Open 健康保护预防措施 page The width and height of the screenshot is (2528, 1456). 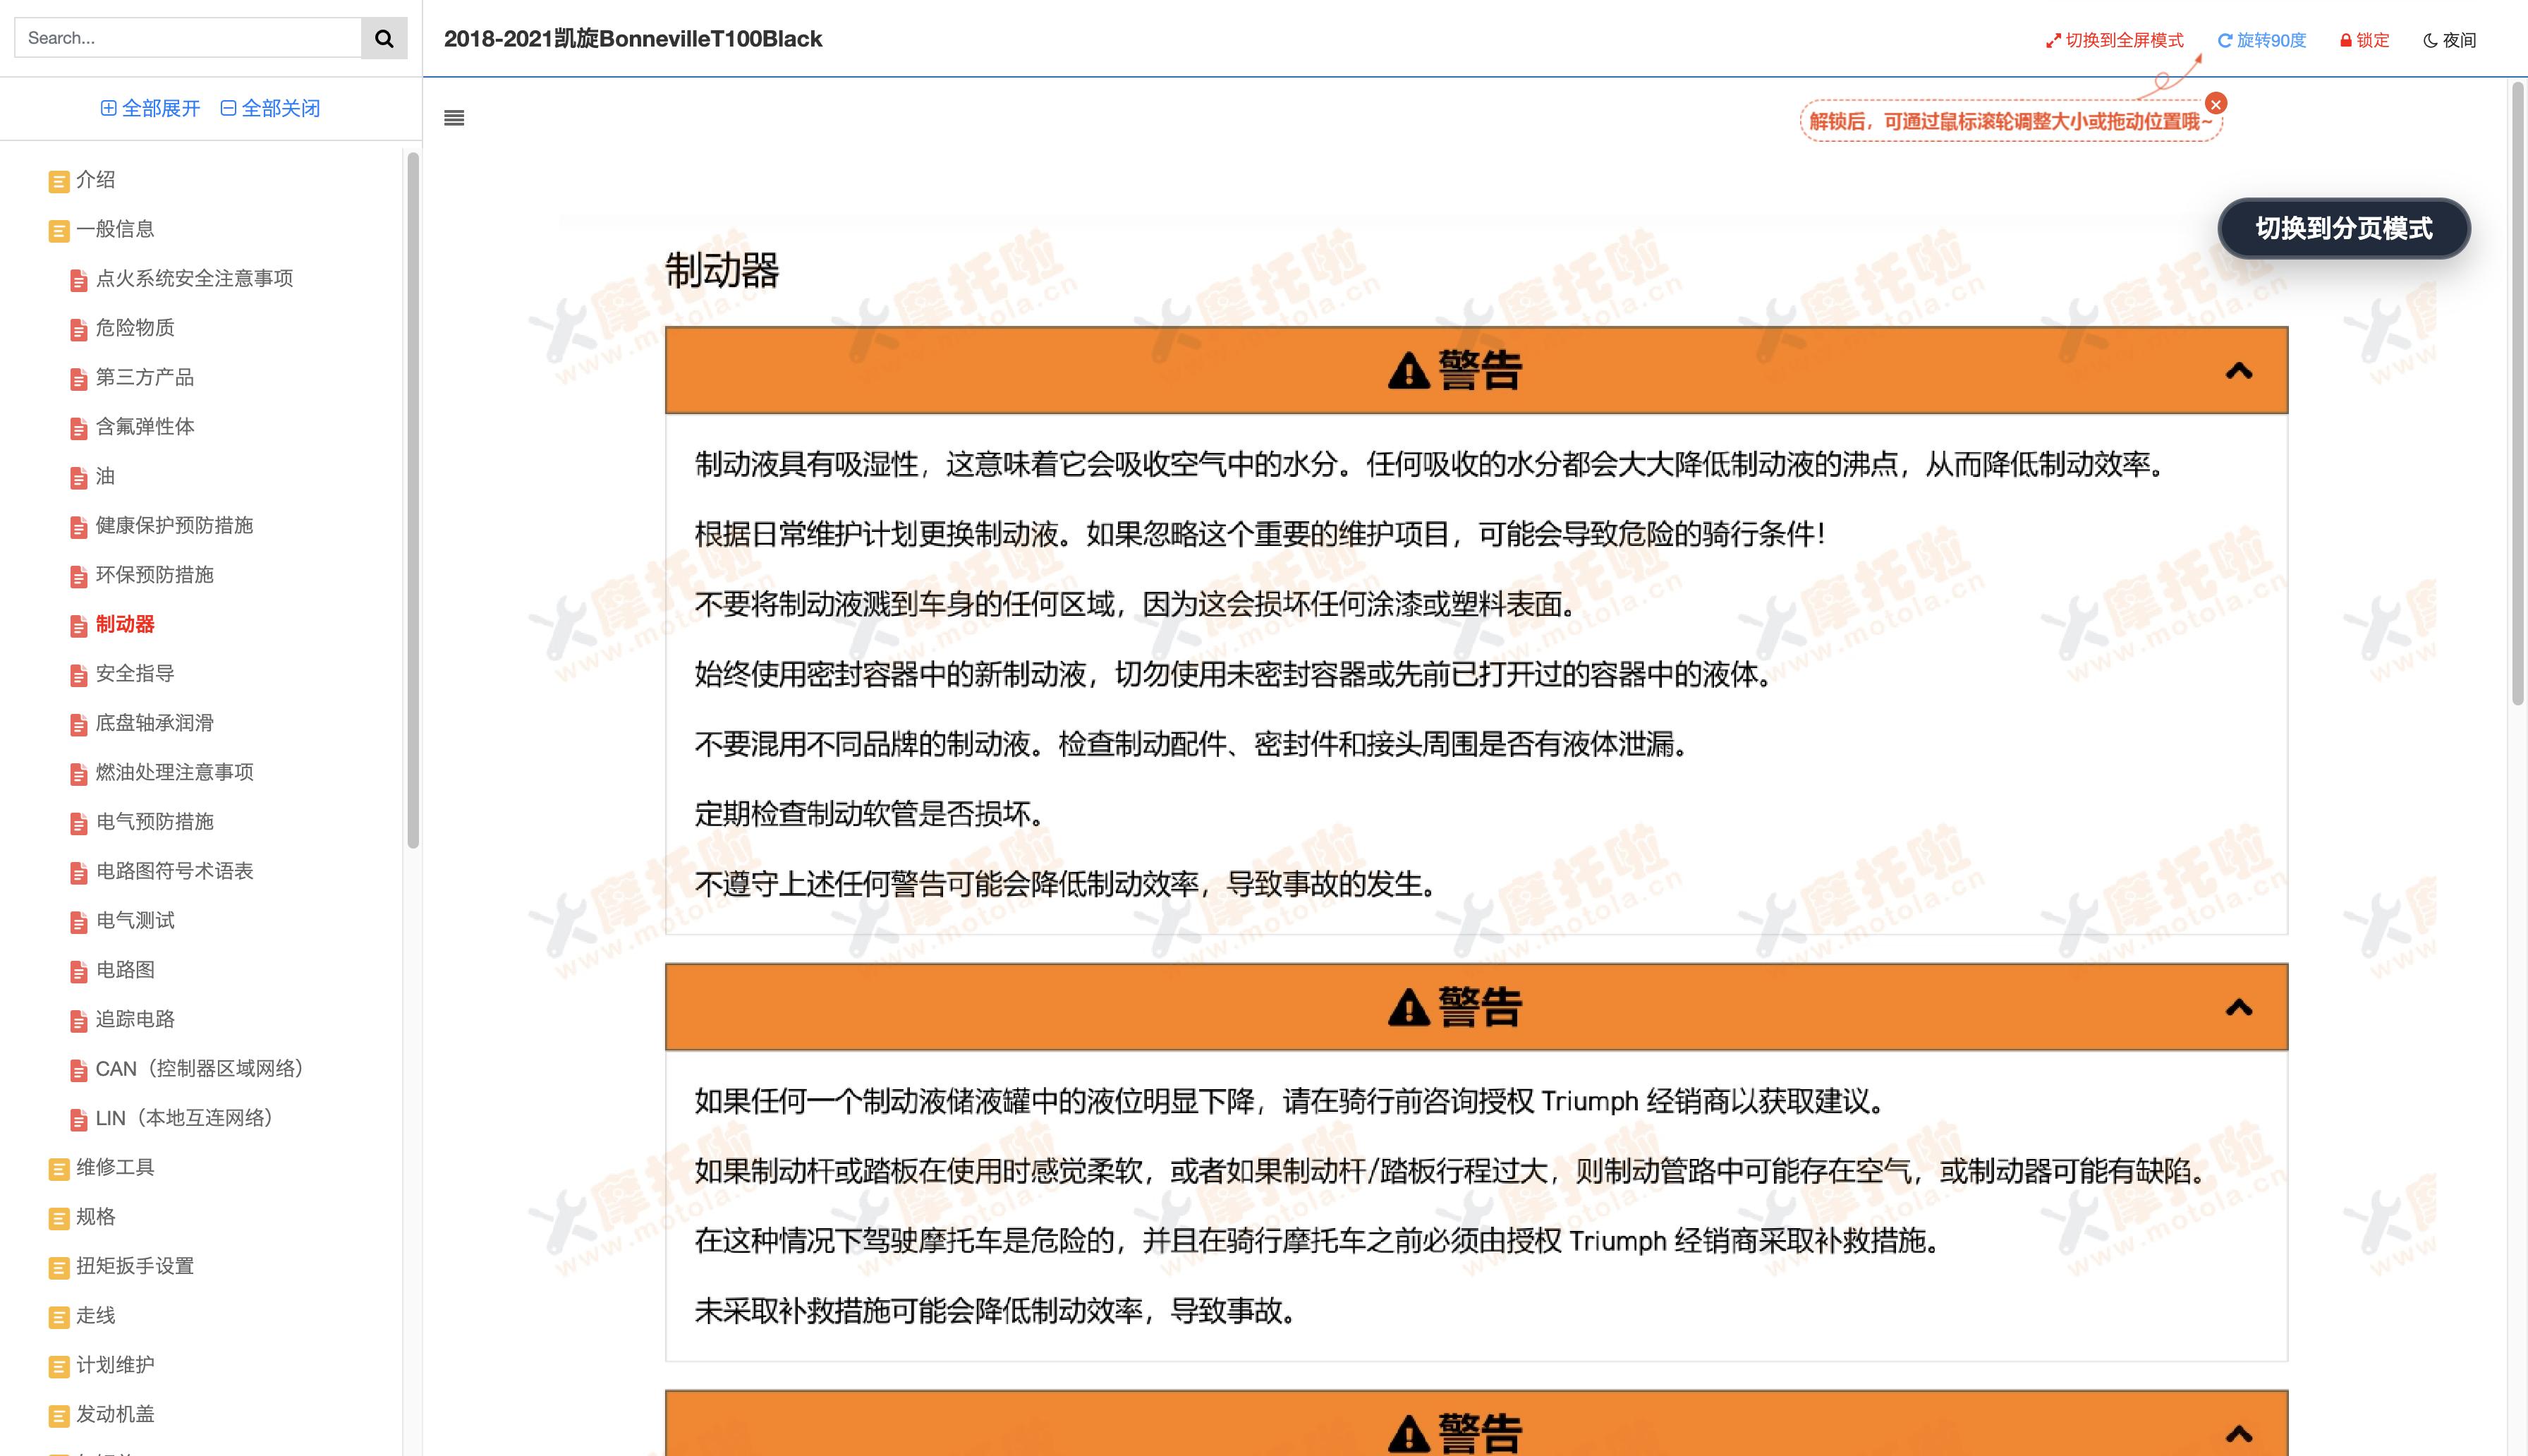coord(175,525)
